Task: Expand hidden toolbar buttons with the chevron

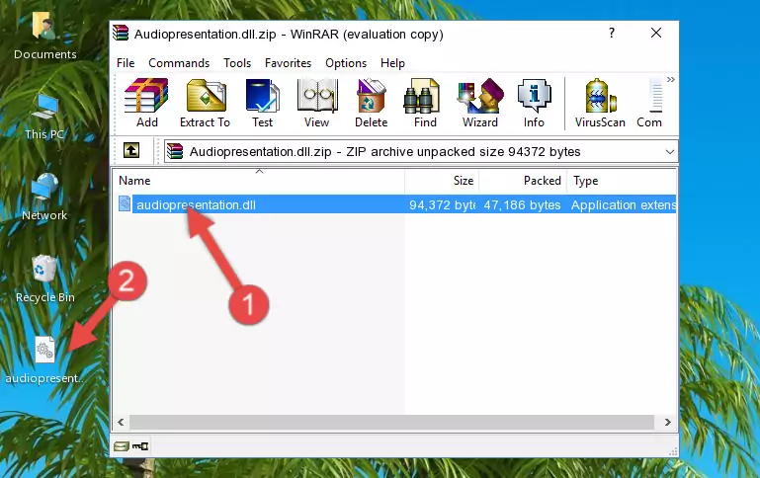Action: pyautogui.click(x=671, y=79)
